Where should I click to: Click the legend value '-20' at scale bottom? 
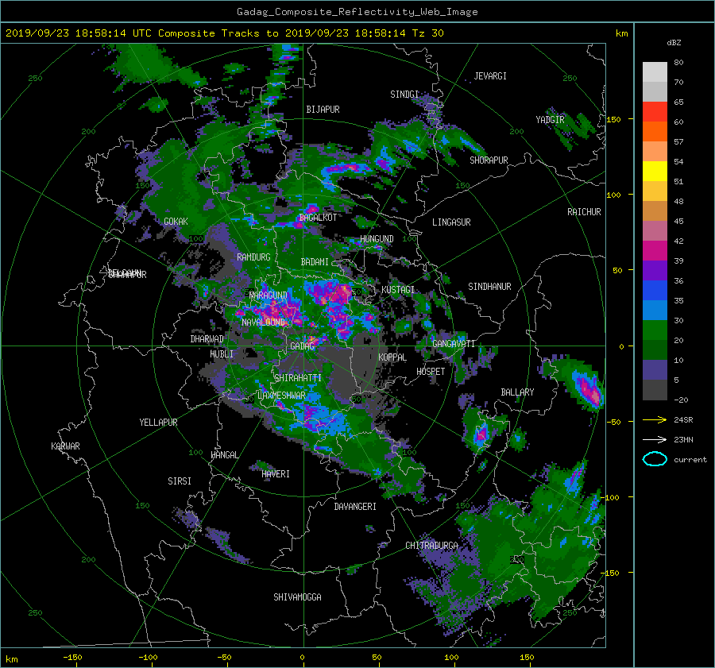(681, 400)
